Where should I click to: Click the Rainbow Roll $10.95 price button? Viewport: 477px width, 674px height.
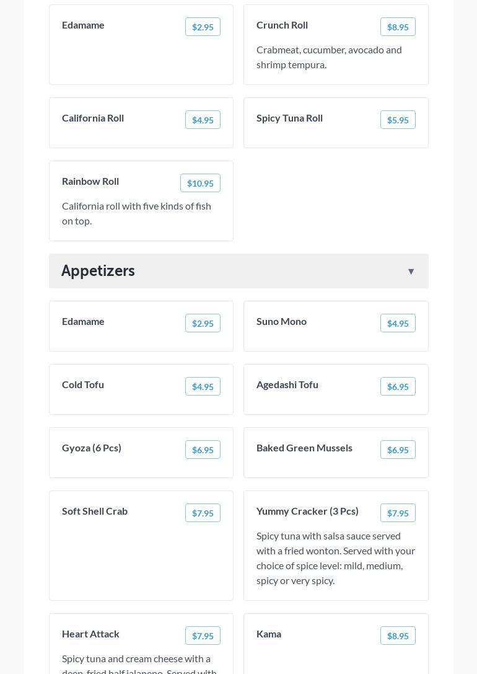coord(200,183)
